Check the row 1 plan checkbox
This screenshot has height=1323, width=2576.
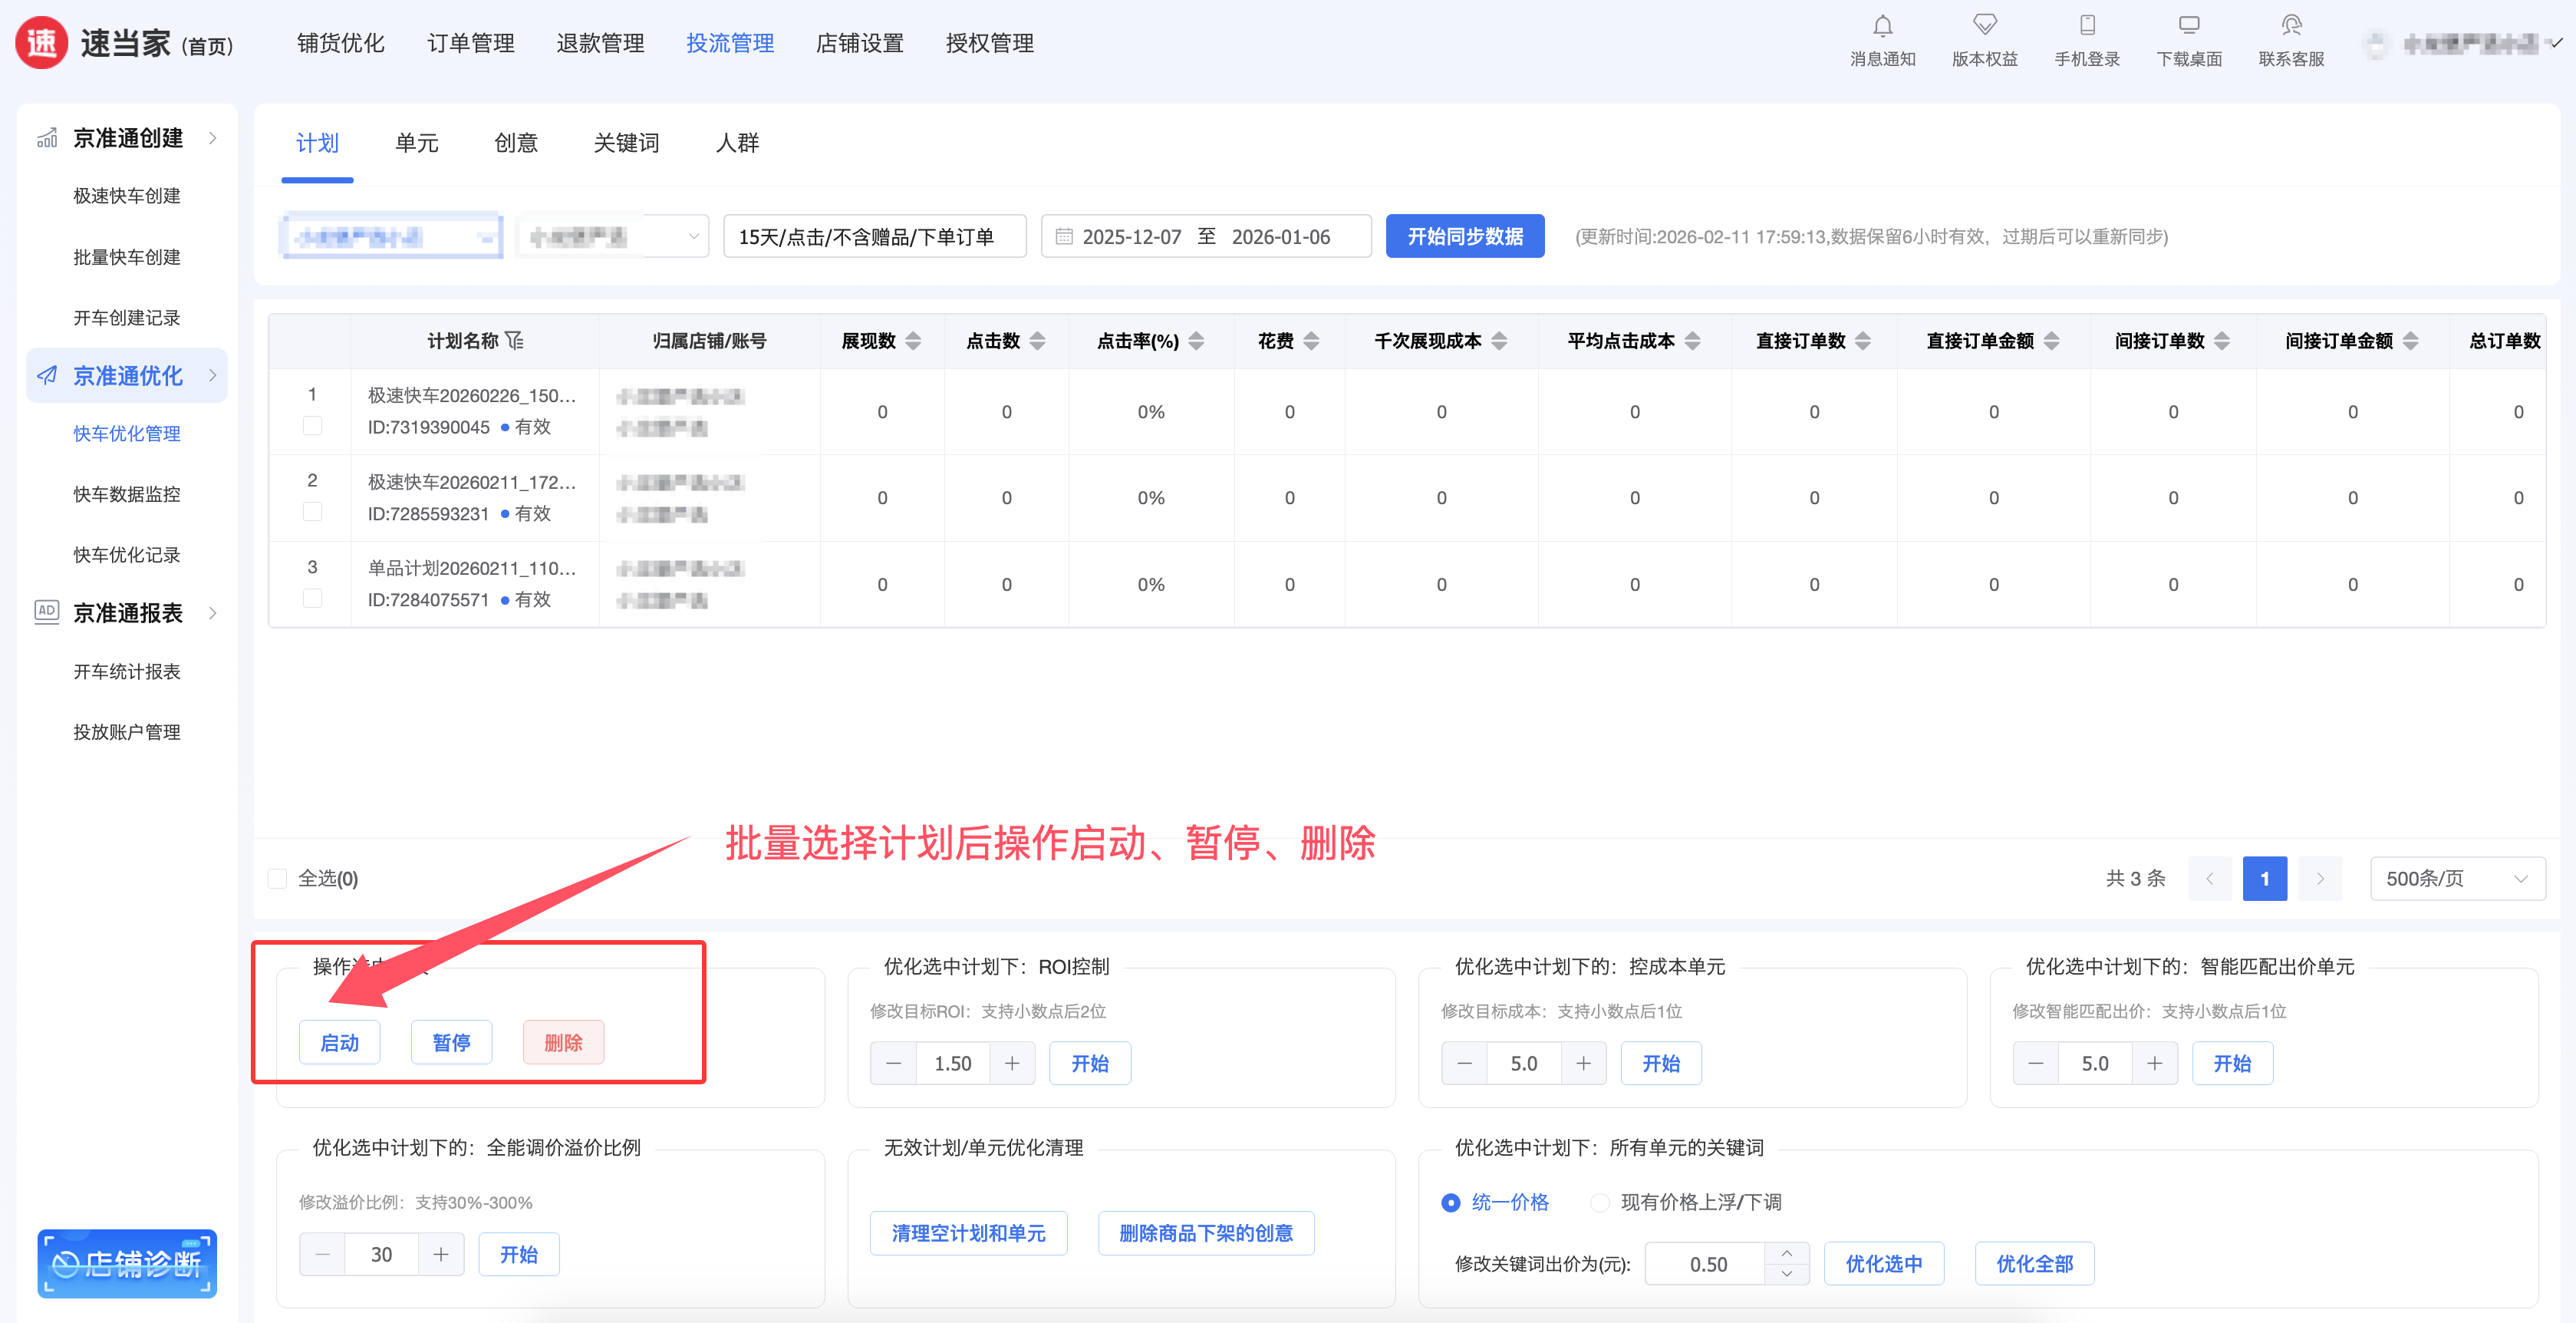pos(312,426)
